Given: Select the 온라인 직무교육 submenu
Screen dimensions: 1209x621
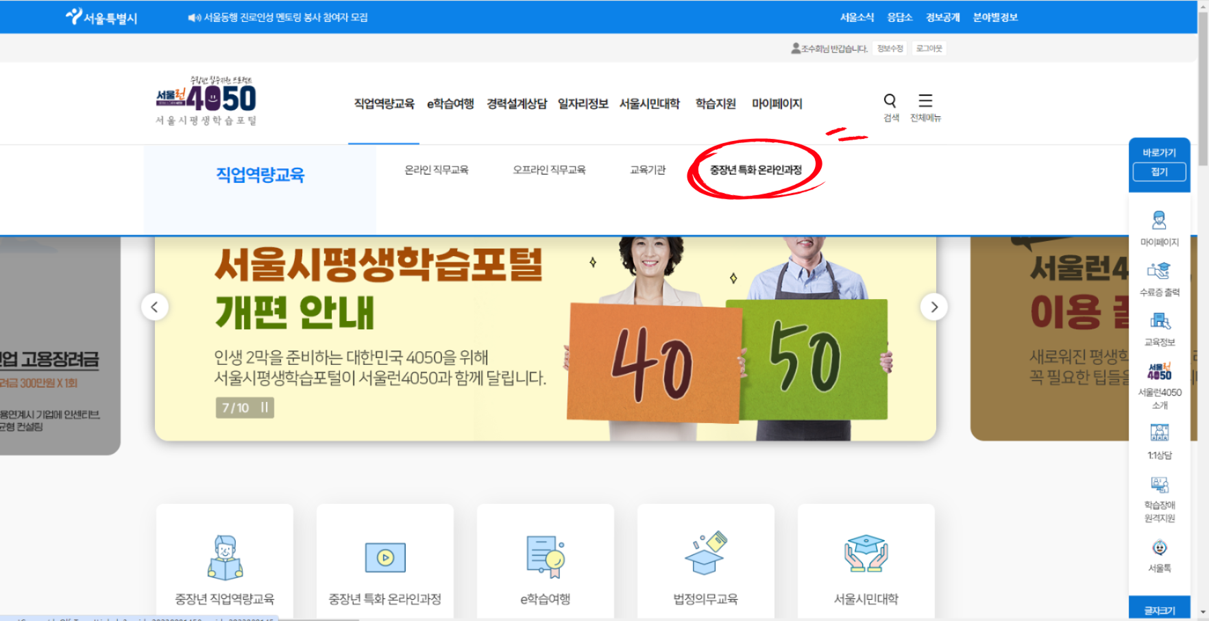Looking at the screenshot, I should 437,170.
